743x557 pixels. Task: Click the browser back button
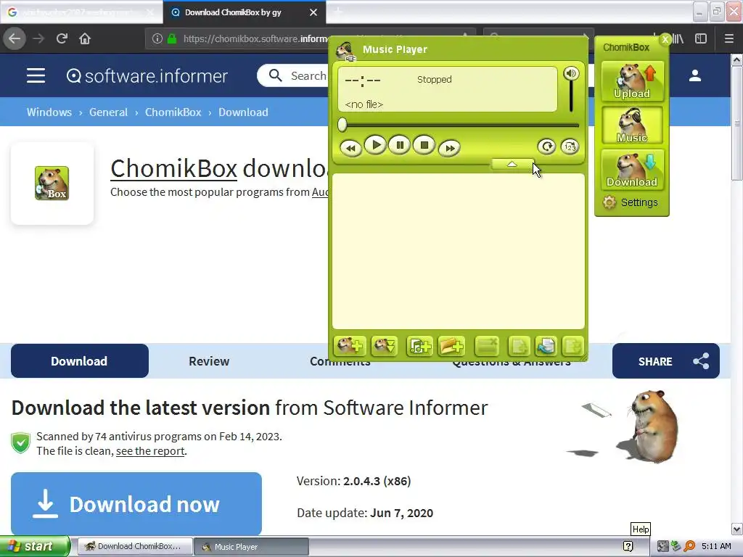tap(15, 38)
